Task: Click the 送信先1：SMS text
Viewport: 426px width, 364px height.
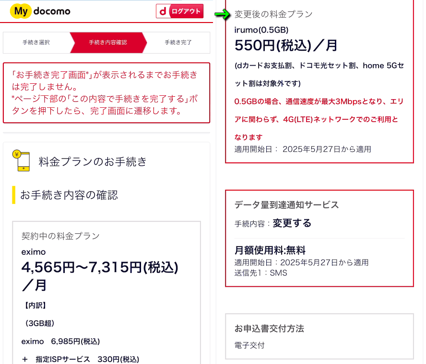Action: point(260,273)
